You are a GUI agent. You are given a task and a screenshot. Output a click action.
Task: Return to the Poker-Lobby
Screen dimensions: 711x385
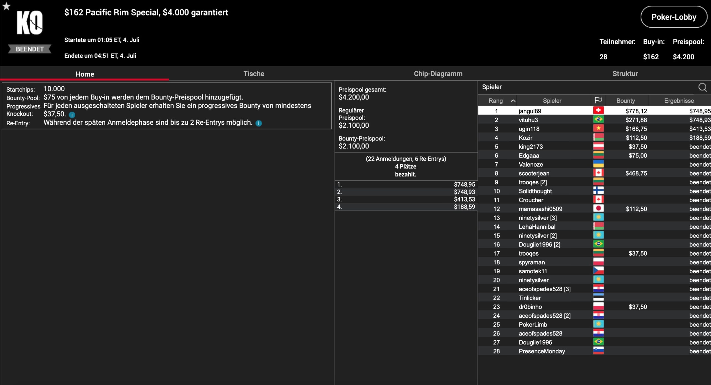click(674, 17)
